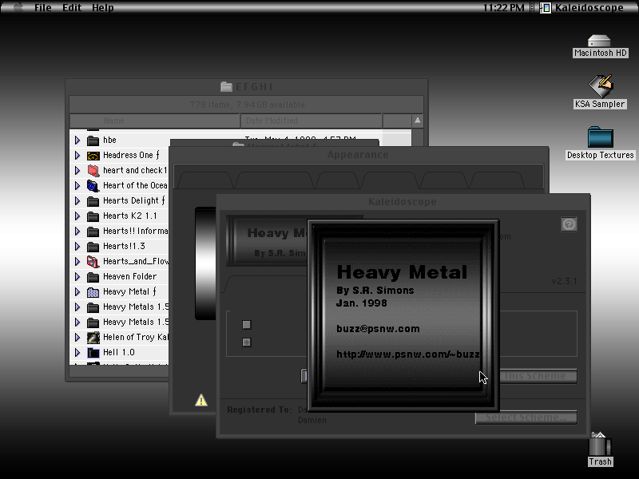639x479 pixels.
Task: Select the Hearts!1.3 folder icon
Action: pyautogui.click(x=93, y=247)
